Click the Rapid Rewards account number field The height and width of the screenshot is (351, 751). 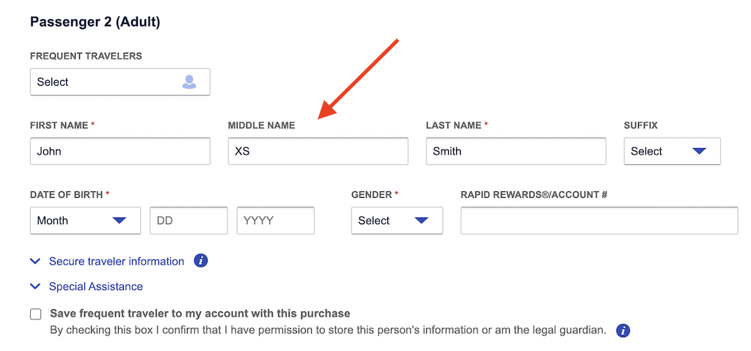click(x=599, y=221)
